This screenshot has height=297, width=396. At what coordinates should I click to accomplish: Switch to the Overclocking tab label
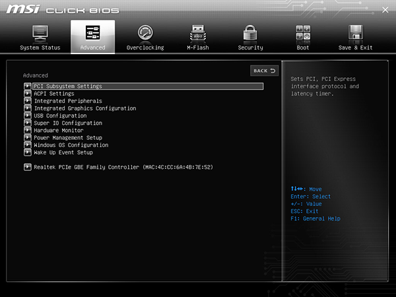[145, 48]
